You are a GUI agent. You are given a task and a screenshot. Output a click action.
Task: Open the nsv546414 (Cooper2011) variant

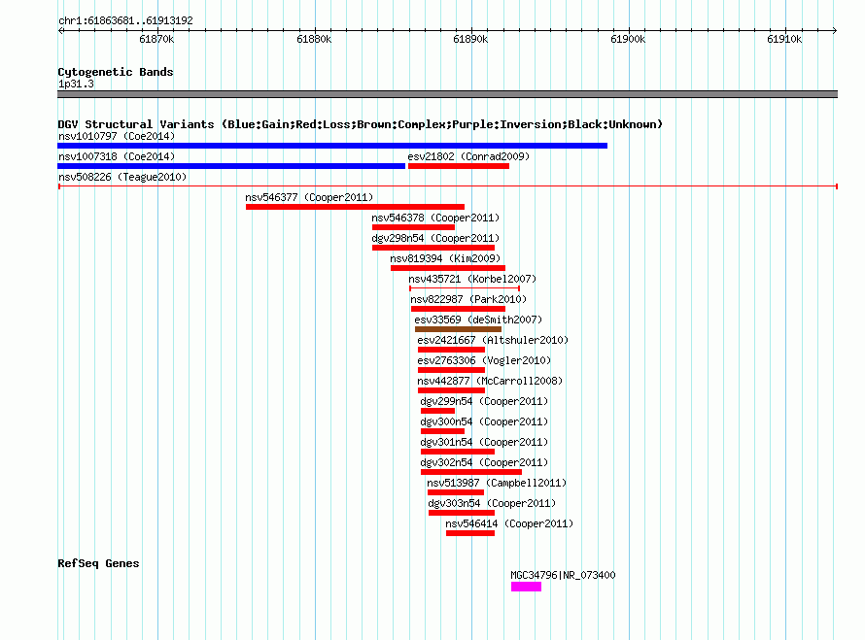point(509,523)
